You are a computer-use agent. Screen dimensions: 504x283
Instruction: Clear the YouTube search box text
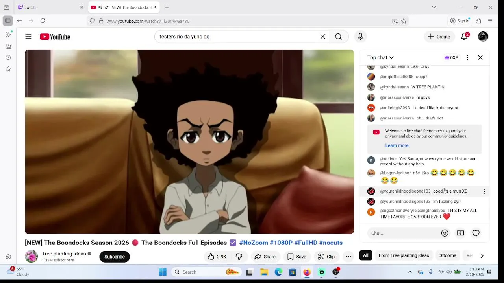point(323,37)
